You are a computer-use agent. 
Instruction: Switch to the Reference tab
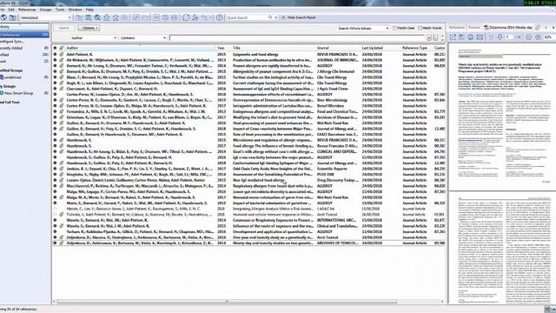coord(457,27)
